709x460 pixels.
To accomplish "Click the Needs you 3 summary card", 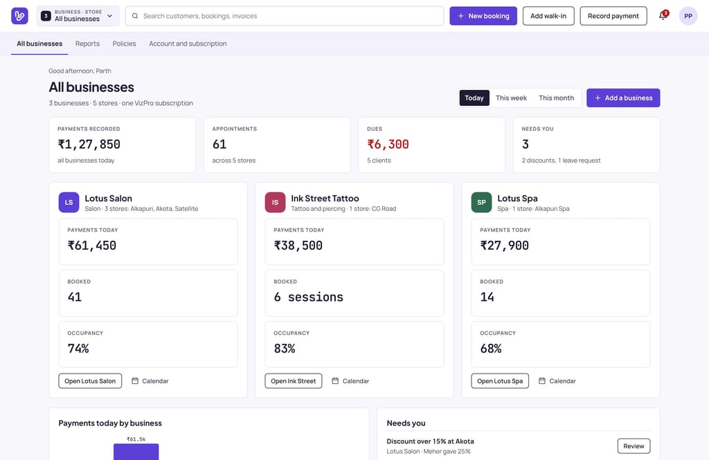I will coord(586,145).
